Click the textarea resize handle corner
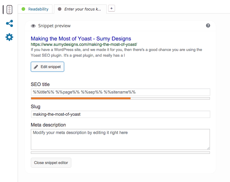230x182 pixels. 208,148
